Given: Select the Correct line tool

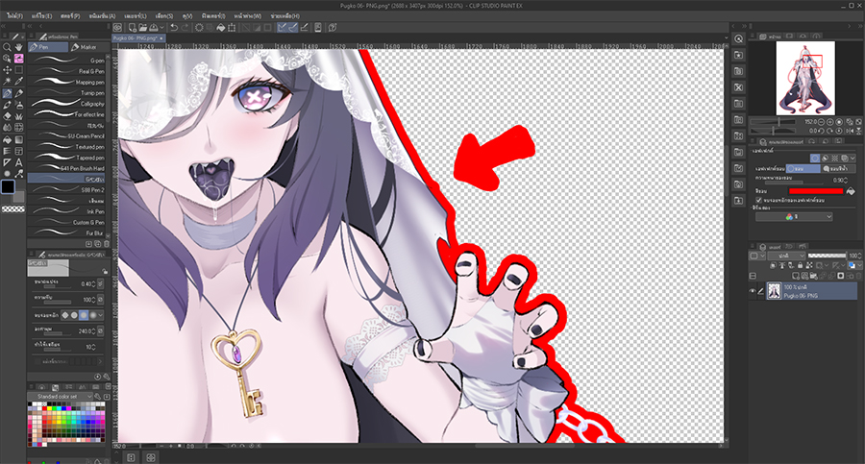Looking at the screenshot, I should [x=19, y=174].
